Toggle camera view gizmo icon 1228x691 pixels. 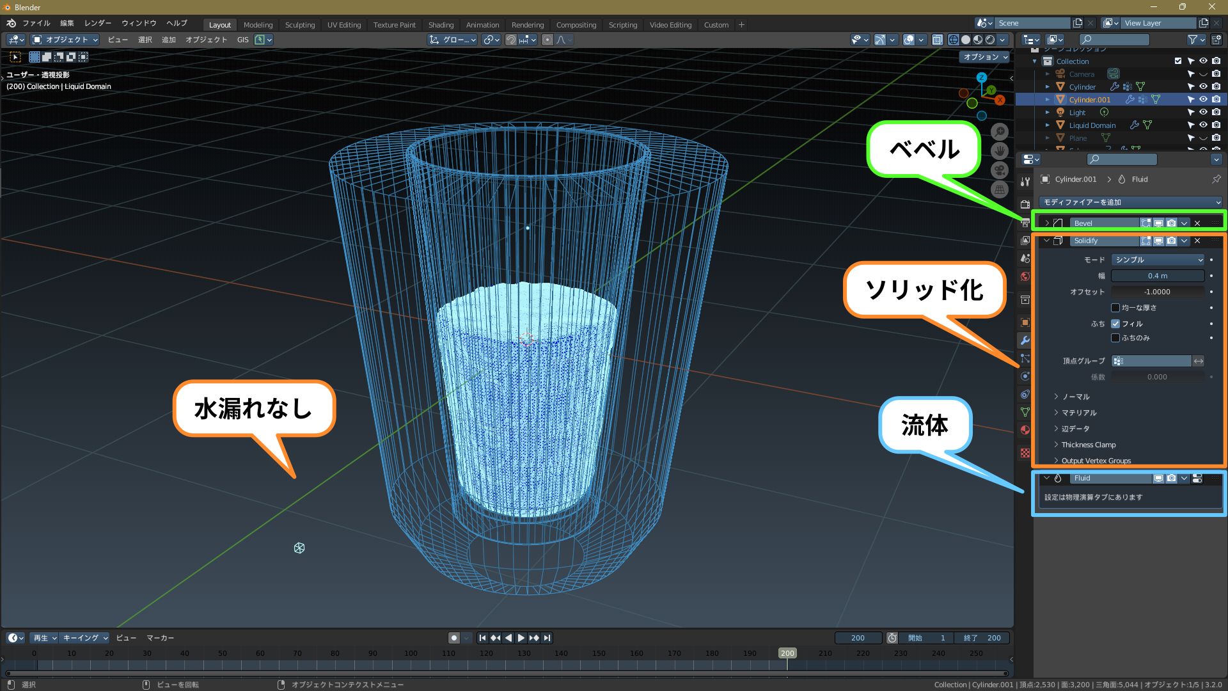pos(1000,170)
